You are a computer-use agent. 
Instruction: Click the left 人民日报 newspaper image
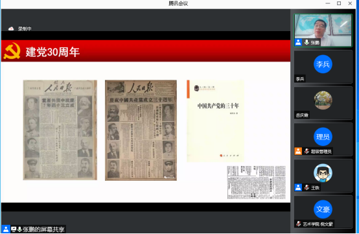tap(60, 130)
